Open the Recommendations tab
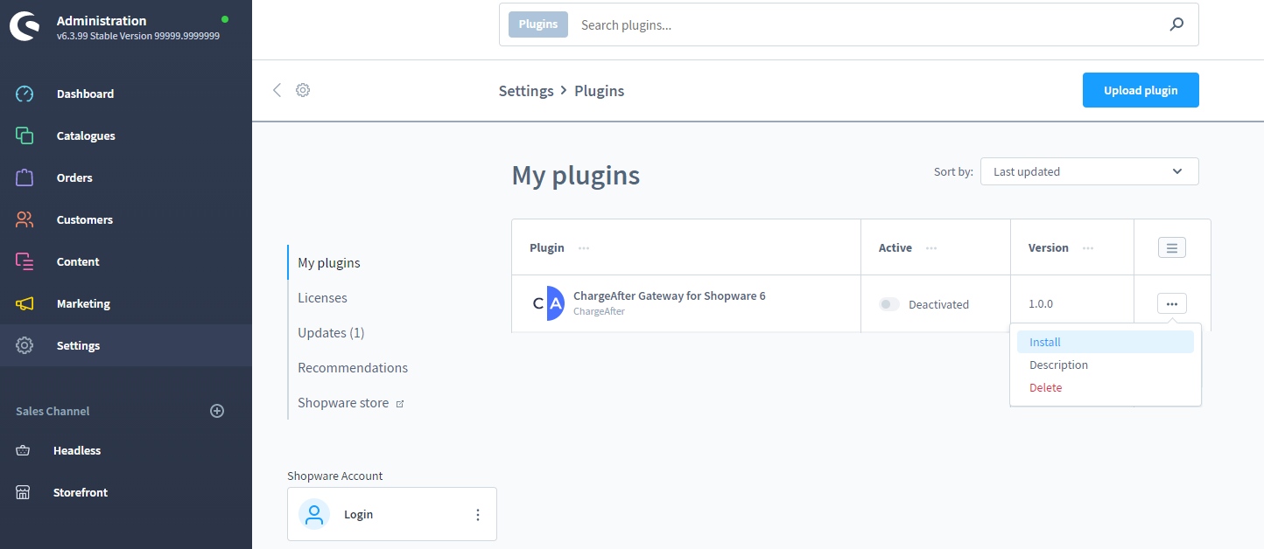The height and width of the screenshot is (549, 1264). pos(353,367)
